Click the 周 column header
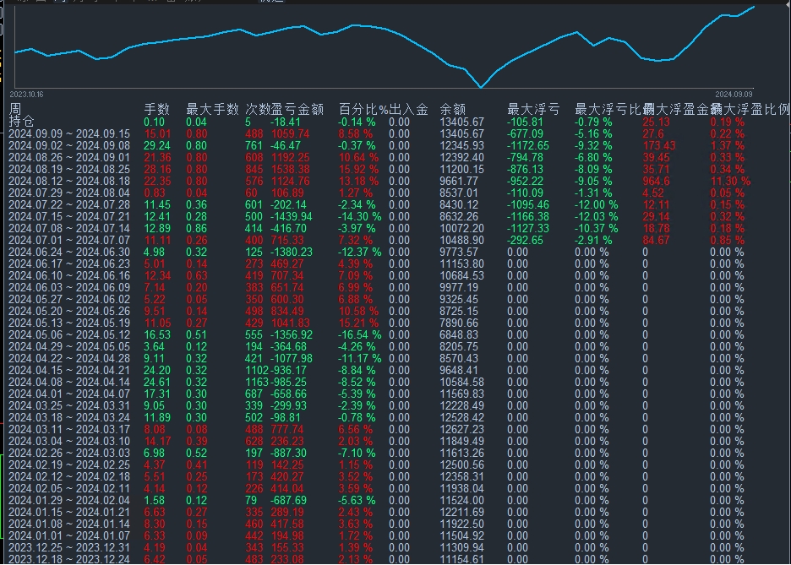The image size is (791, 565). [x=15, y=109]
